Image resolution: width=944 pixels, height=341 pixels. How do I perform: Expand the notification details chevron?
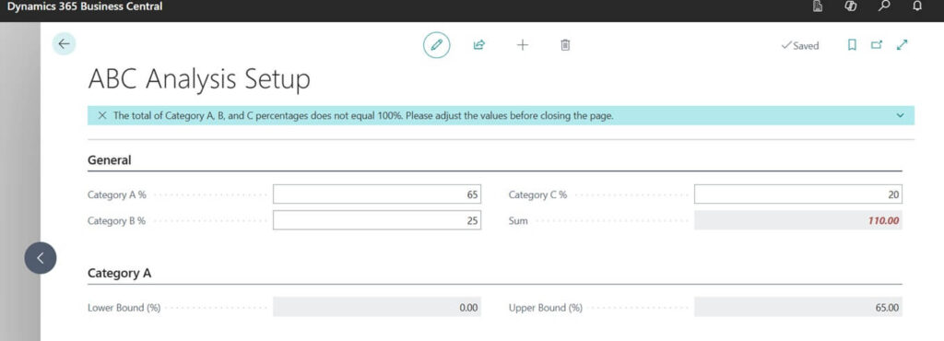point(901,115)
